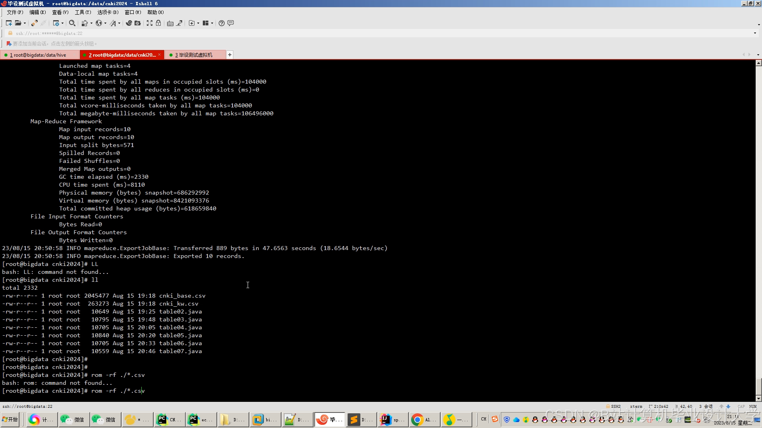The height and width of the screenshot is (428, 762).
Task: Open help question mark icon
Action: 221,23
